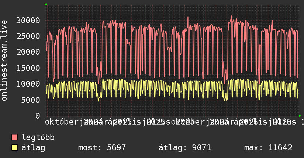The image size is (304, 158).
Task: Click the 'most: 5697' value
Action: pos(102,148)
